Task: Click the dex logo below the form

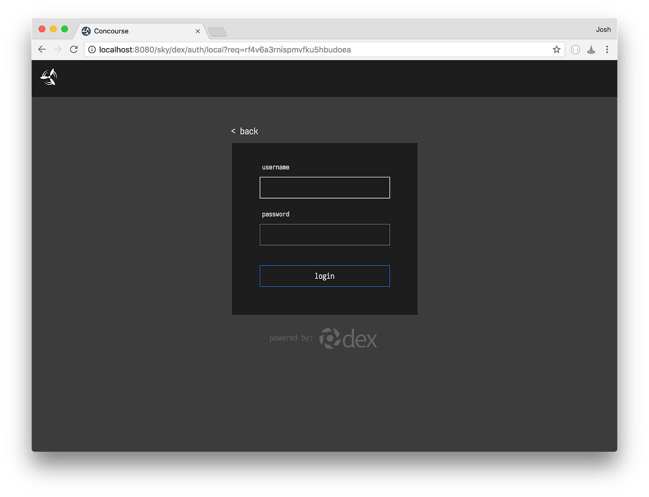Action: tap(348, 339)
